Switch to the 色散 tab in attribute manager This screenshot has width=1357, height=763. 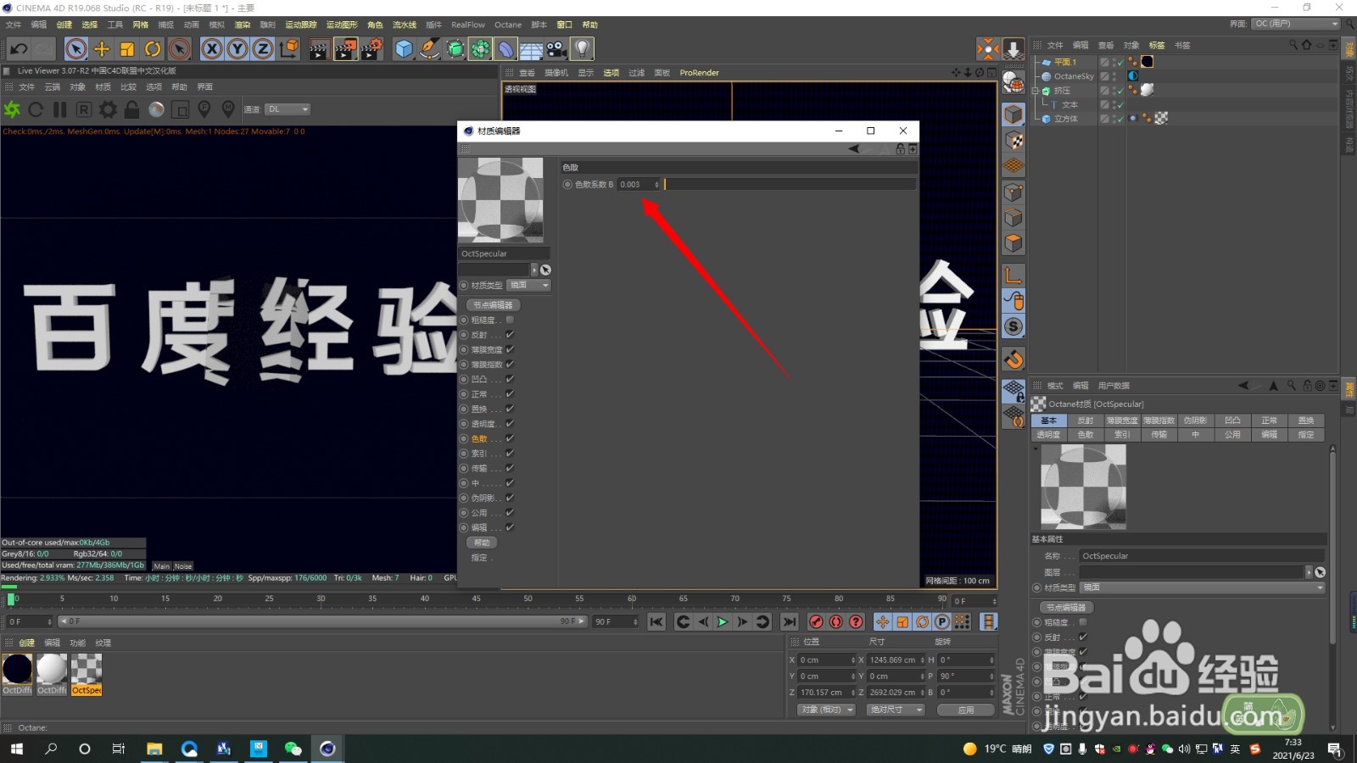[x=1085, y=435]
